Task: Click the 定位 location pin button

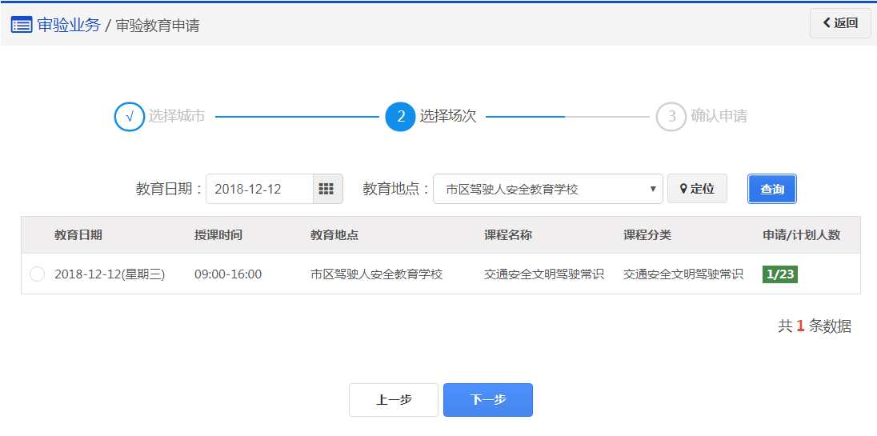Action: pyautogui.click(x=697, y=189)
